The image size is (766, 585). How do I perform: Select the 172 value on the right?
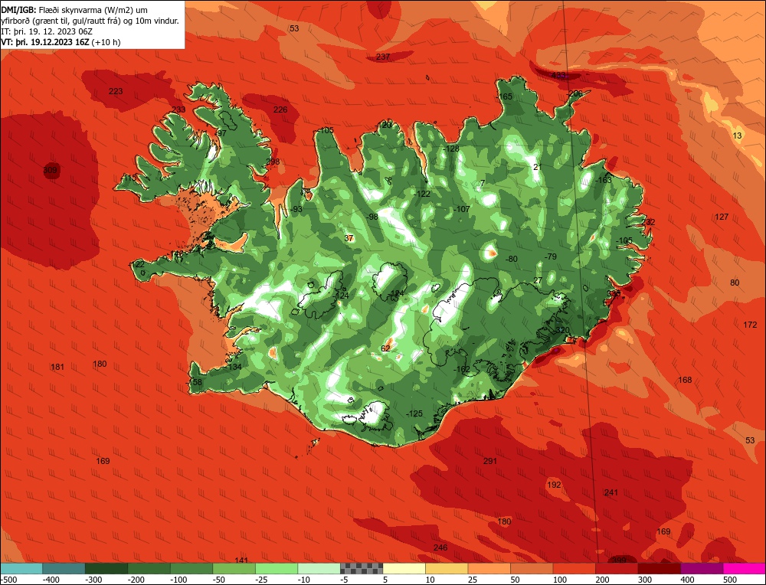coord(750,325)
